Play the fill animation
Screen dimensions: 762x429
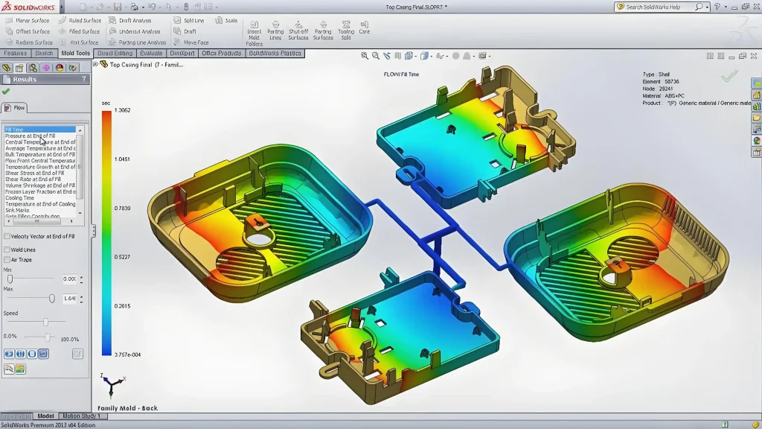9,354
